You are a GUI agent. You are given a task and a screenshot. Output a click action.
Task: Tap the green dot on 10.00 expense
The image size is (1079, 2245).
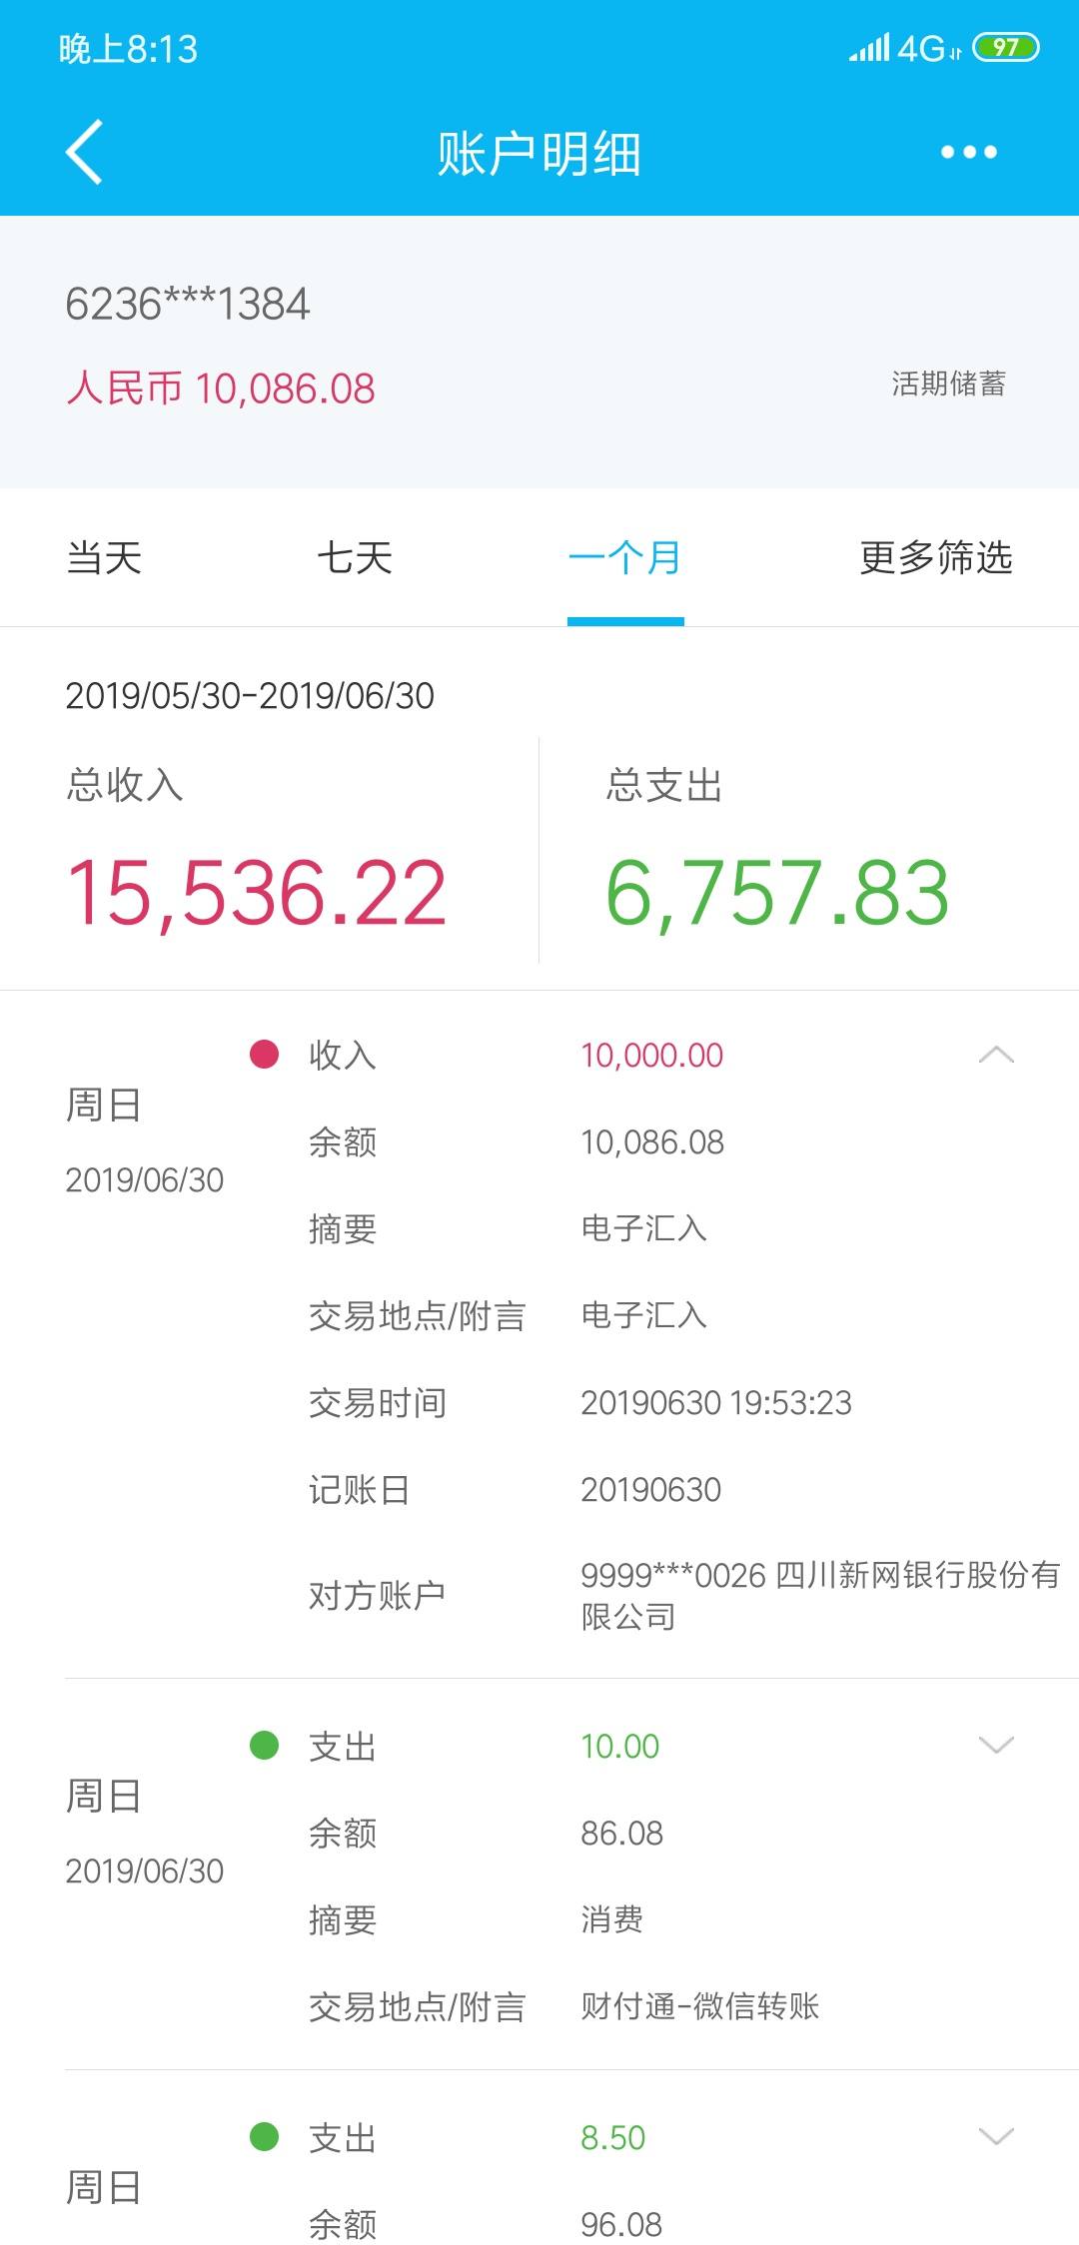[264, 1745]
